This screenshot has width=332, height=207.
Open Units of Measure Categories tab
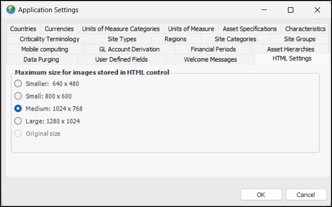(x=121, y=29)
